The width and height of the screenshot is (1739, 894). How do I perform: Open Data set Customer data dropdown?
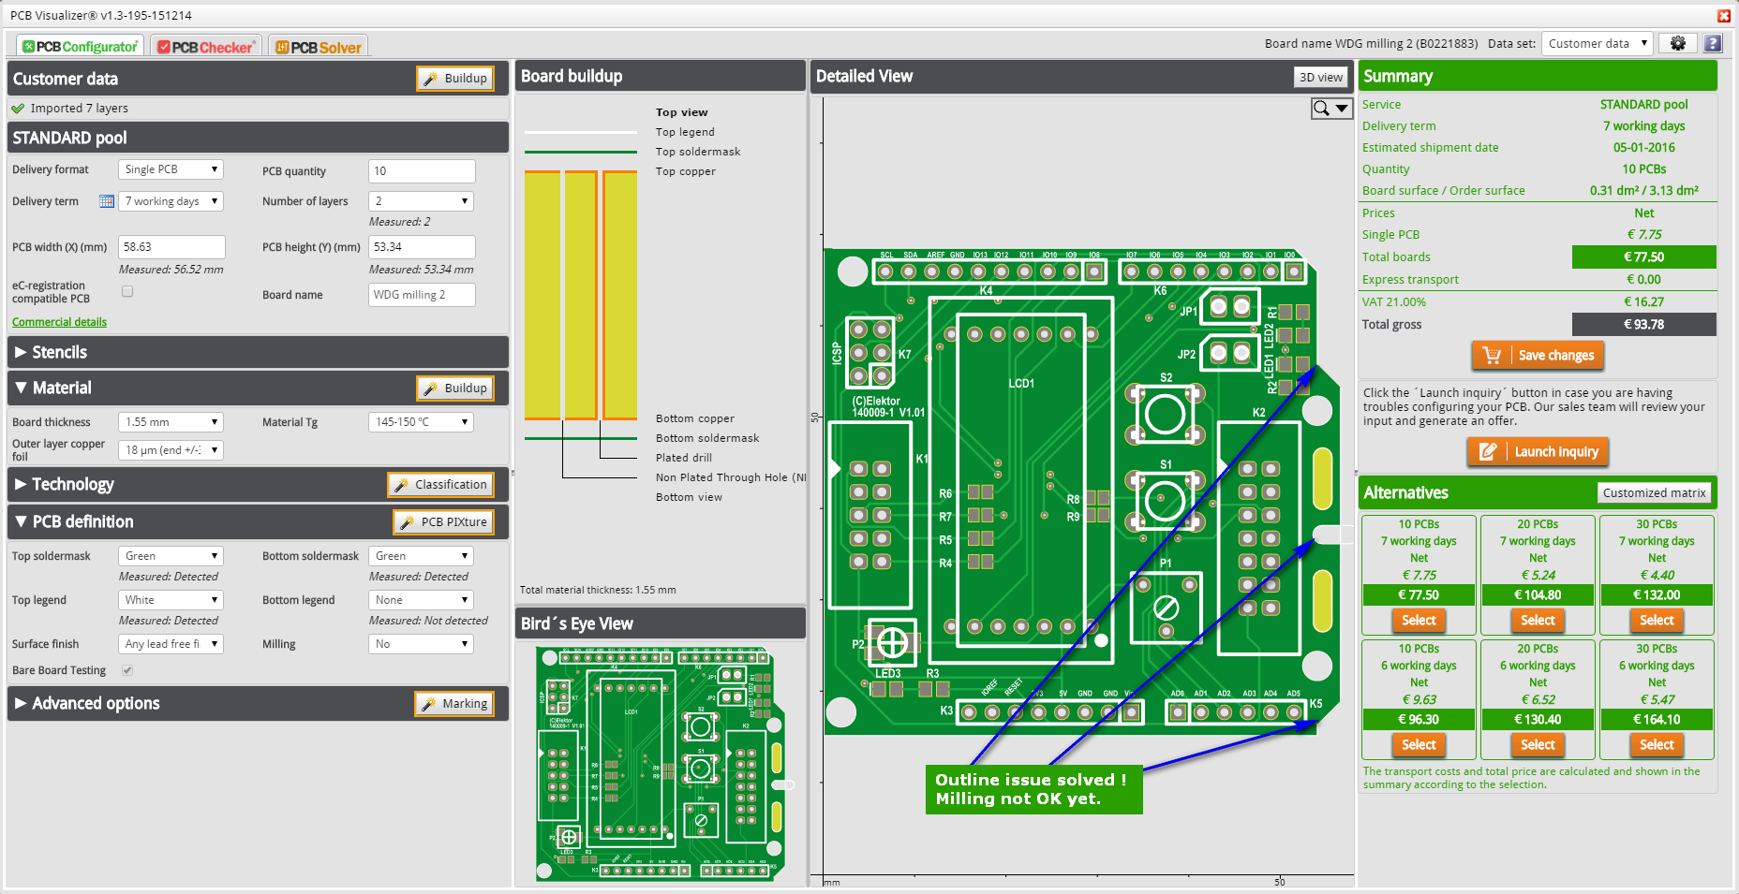1597,43
